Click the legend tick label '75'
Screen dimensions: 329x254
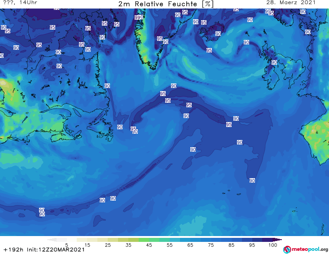coord(211,245)
